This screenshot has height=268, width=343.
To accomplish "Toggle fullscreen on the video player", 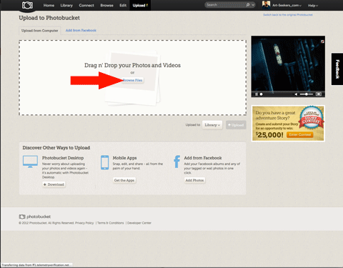I will pyautogui.click(x=319, y=94).
